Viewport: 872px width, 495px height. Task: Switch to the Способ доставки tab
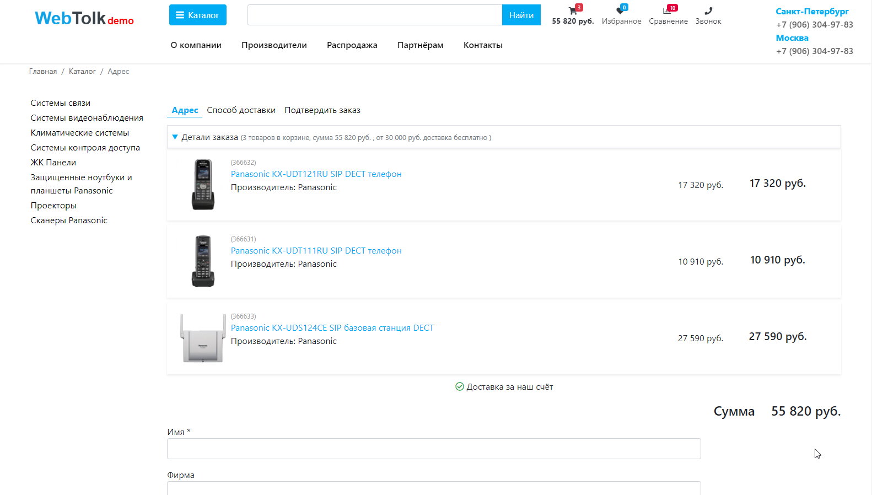click(x=241, y=110)
